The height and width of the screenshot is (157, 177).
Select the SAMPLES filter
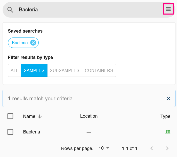click(34, 70)
